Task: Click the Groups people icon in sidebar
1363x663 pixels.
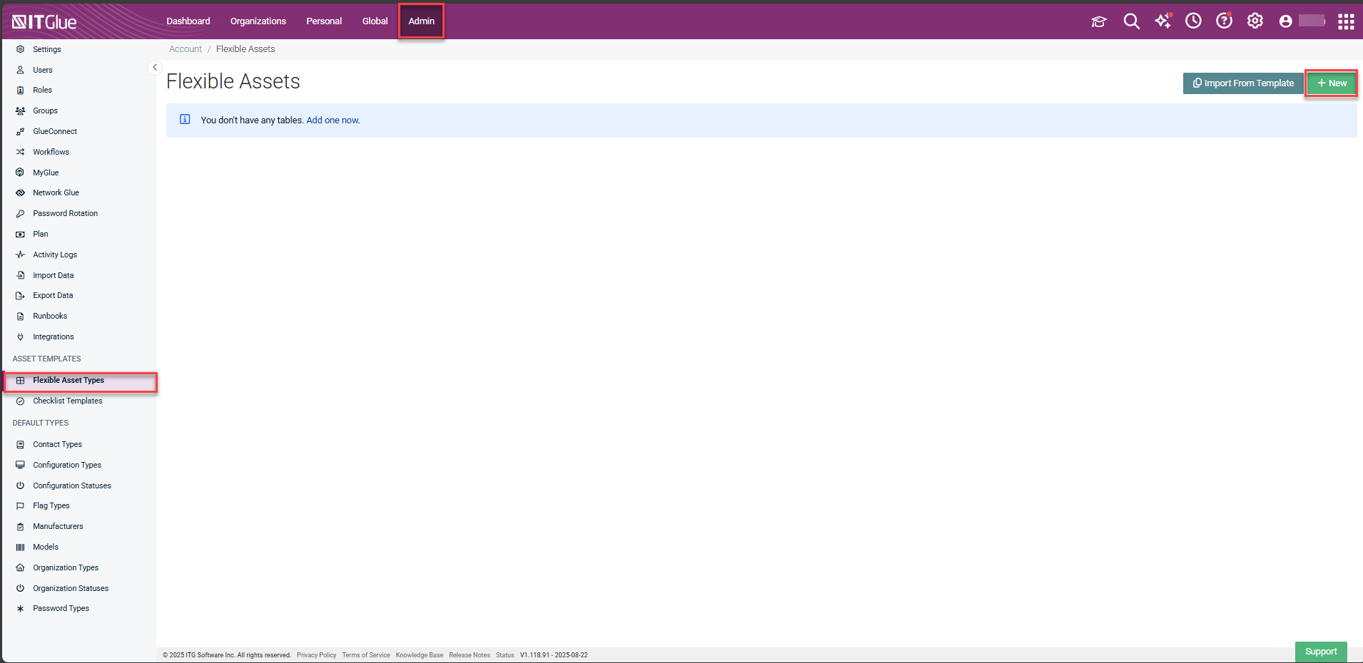Action: [20, 110]
